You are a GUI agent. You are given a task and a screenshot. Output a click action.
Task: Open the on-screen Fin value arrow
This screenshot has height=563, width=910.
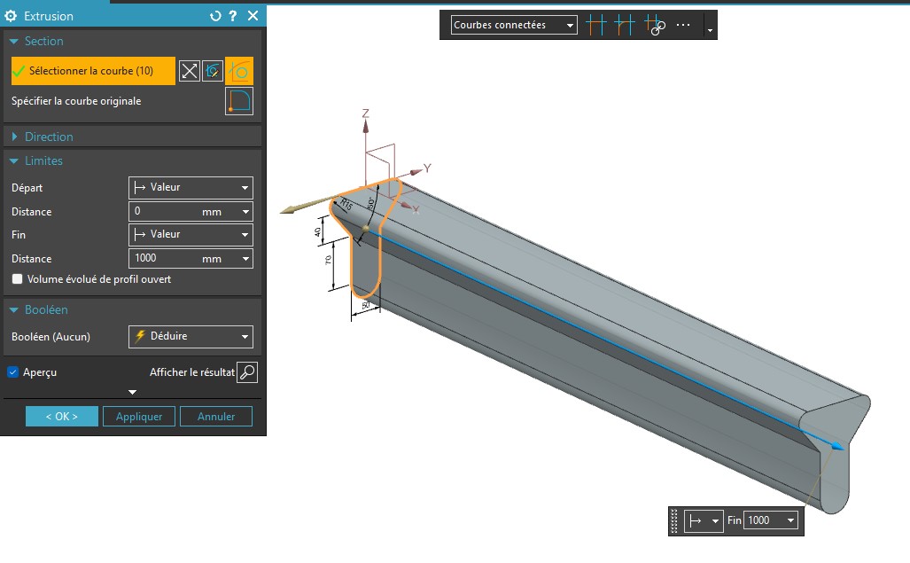point(790,520)
